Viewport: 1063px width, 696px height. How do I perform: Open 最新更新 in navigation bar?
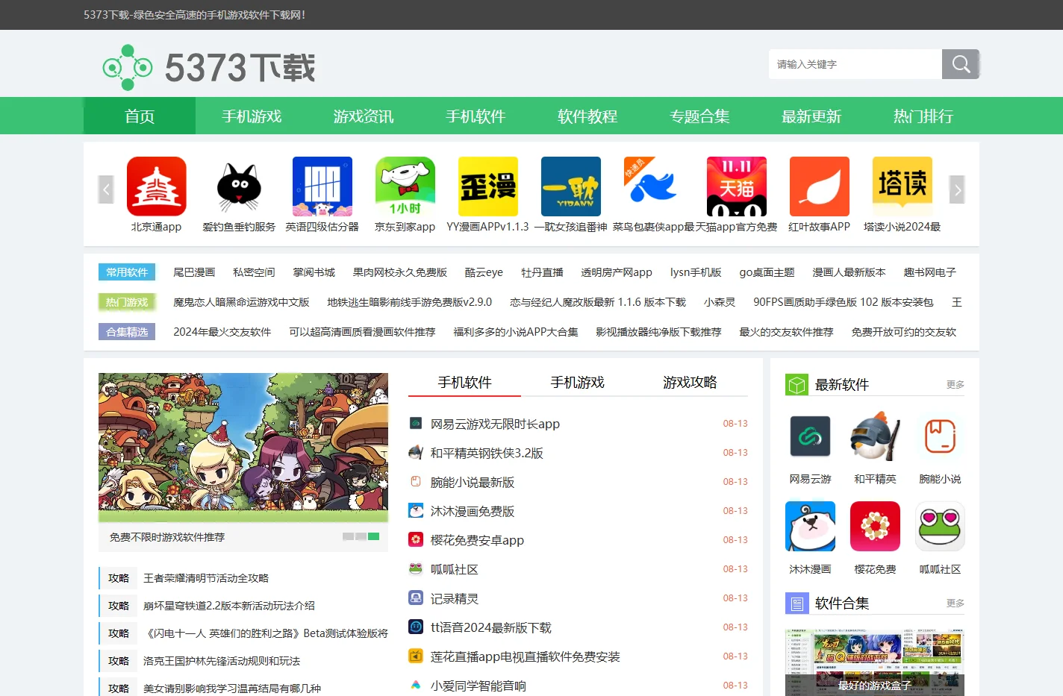pyautogui.click(x=811, y=116)
